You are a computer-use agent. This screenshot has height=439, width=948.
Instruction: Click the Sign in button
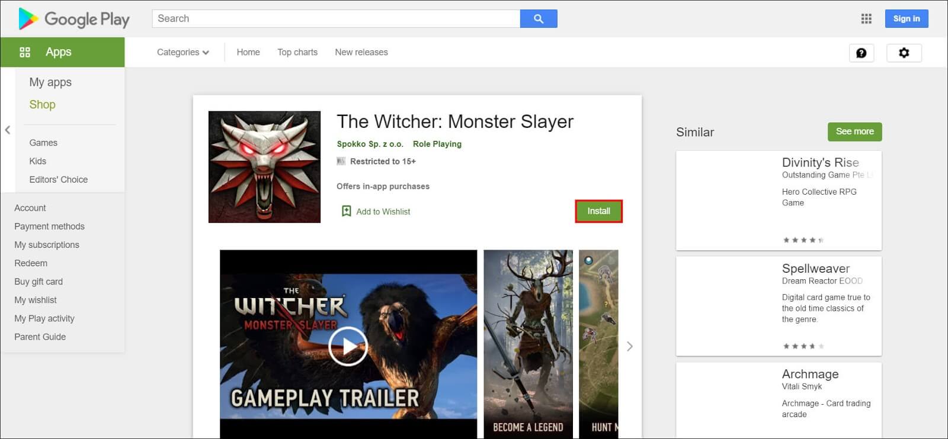pyautogui.click(x=907, y=19)
